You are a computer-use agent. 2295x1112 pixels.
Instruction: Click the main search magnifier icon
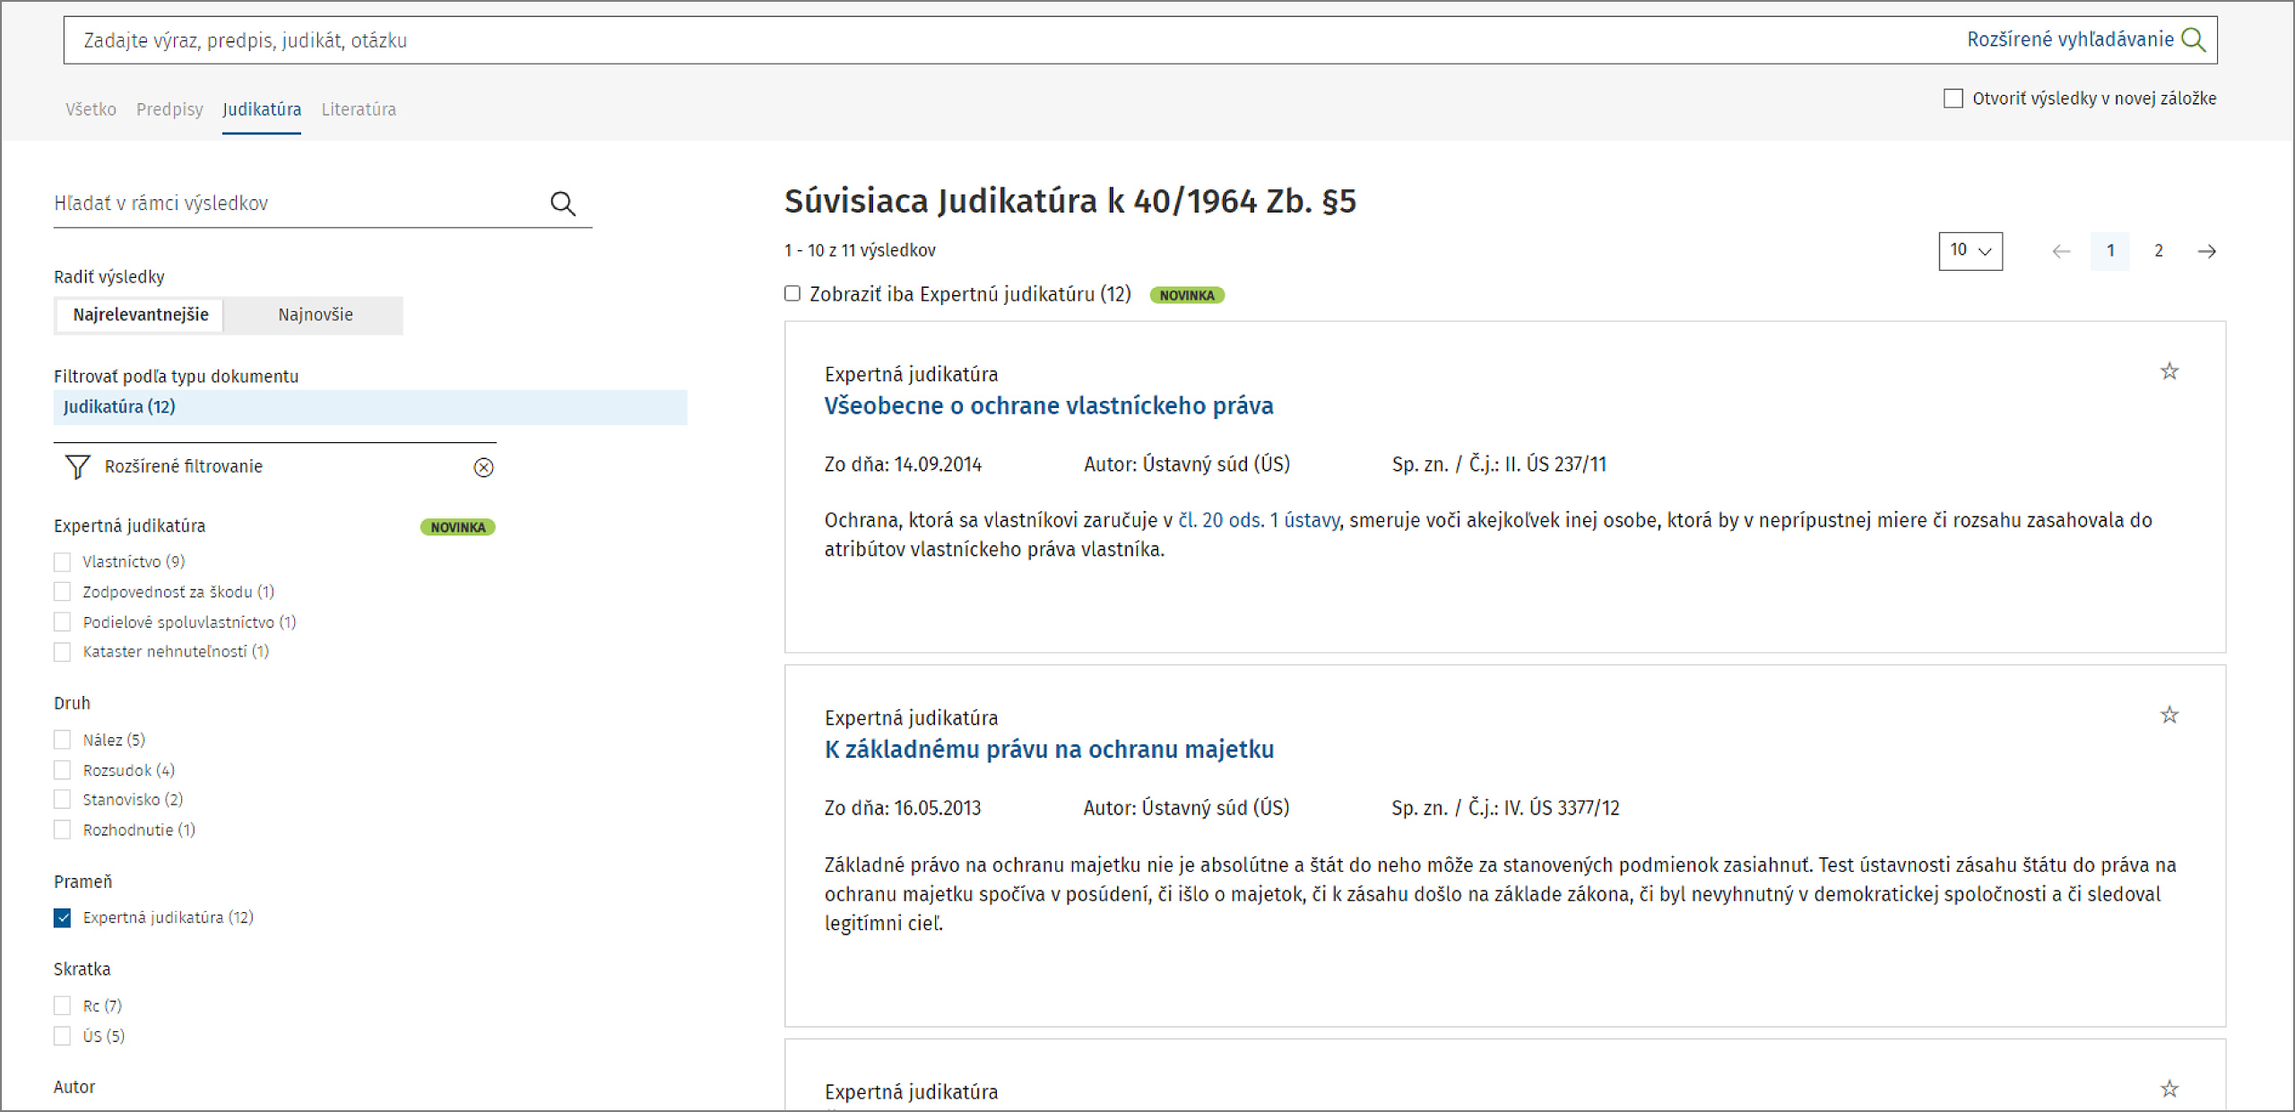coord(2193,39)
